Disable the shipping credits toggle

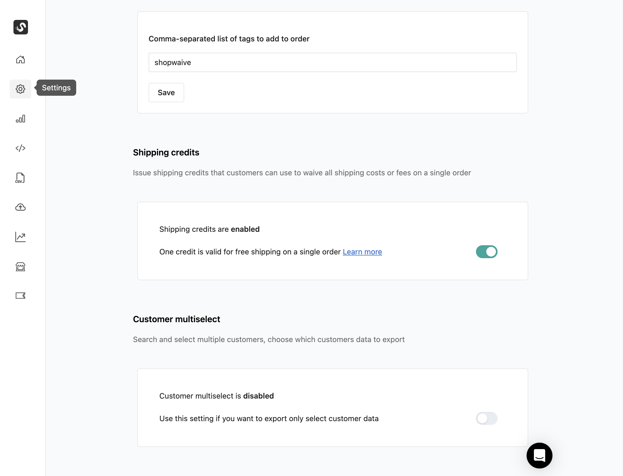486,252
